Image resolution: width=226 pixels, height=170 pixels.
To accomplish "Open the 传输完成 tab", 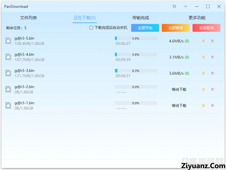I will (x=141, y=18).
